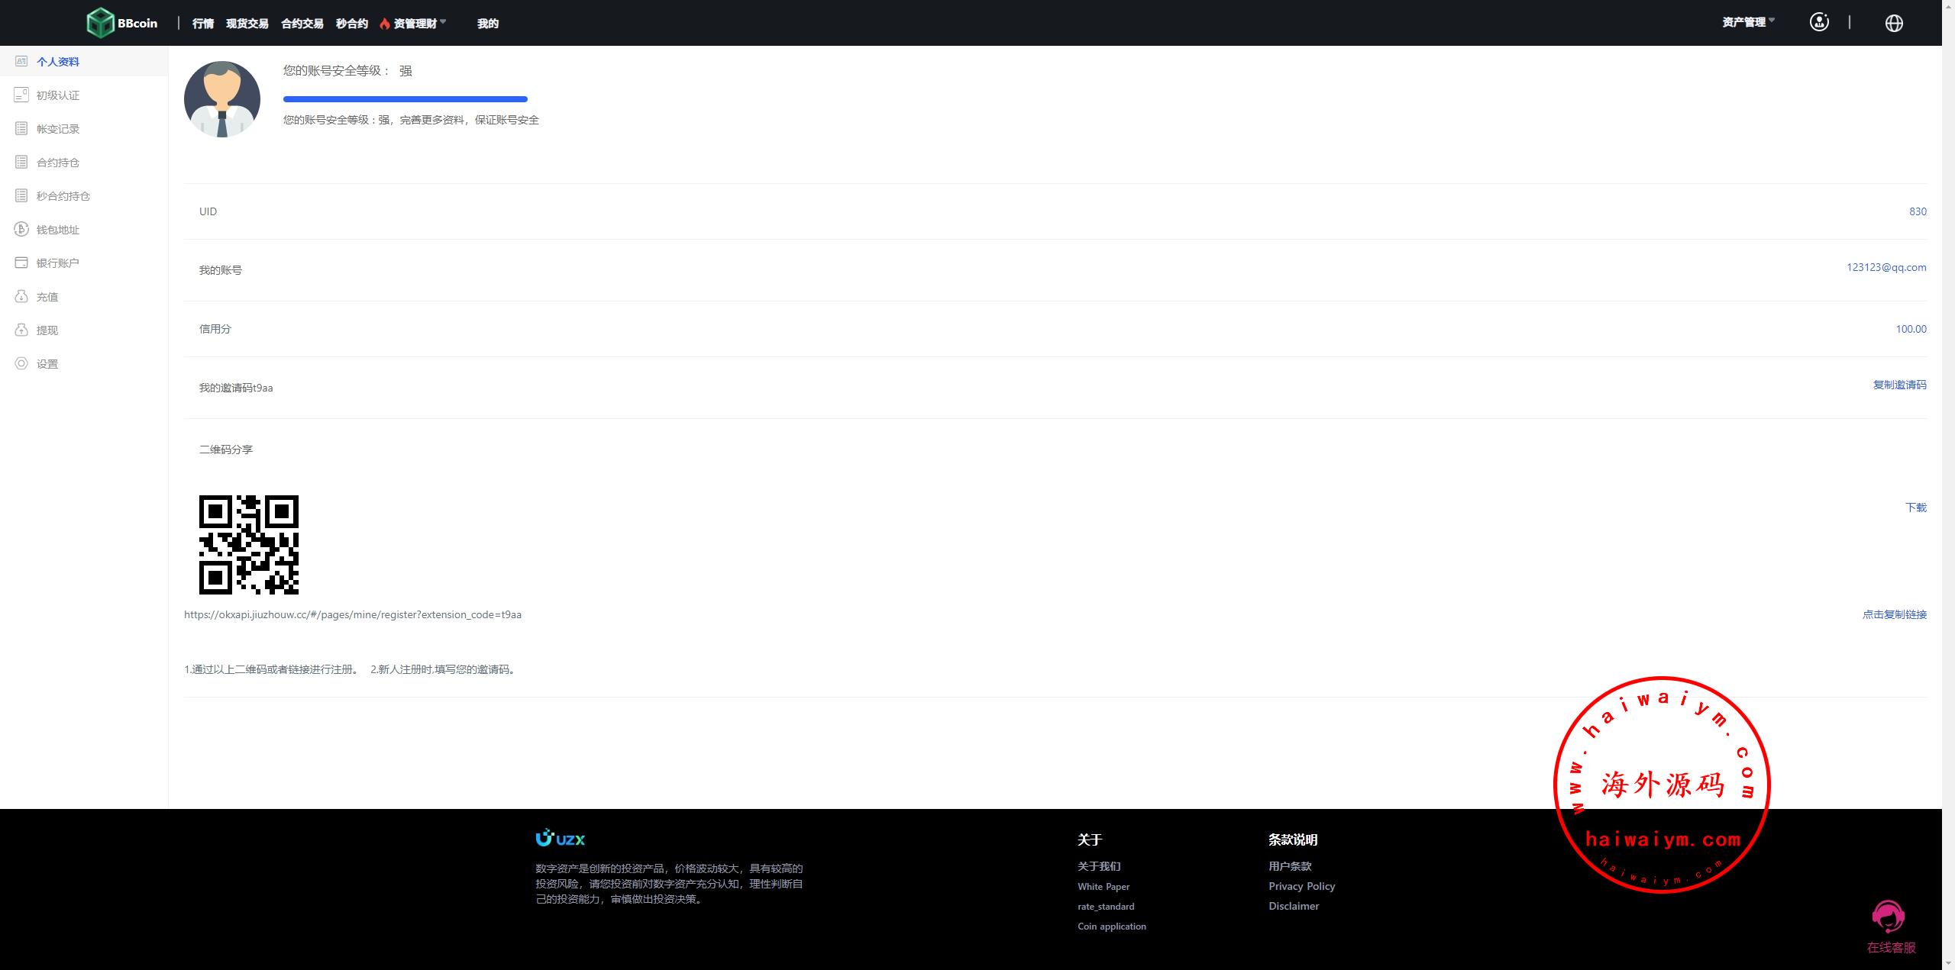Open 合约交易 in top navigation
This screenshot has width=1955, height=970.
click(x=302, y=24)
